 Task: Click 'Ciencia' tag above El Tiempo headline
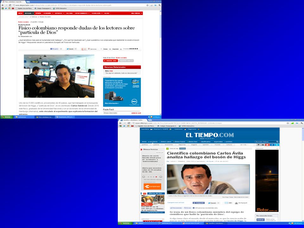(182, 149)
